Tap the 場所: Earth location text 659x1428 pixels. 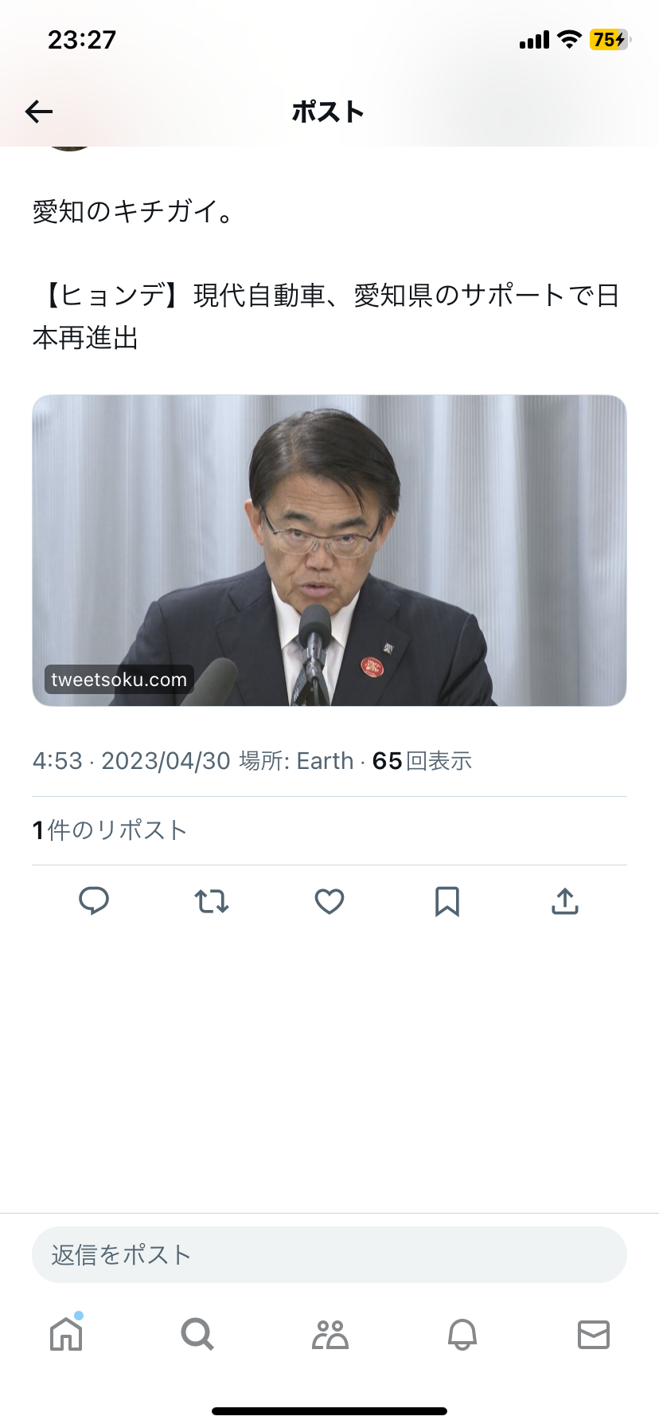coord(296,761)
